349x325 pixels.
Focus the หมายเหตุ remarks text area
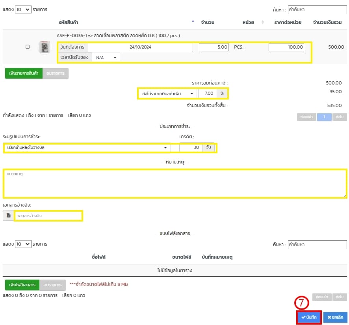tap(174, 183)
